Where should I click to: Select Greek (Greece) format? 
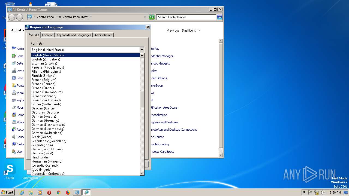pos(85,137)
